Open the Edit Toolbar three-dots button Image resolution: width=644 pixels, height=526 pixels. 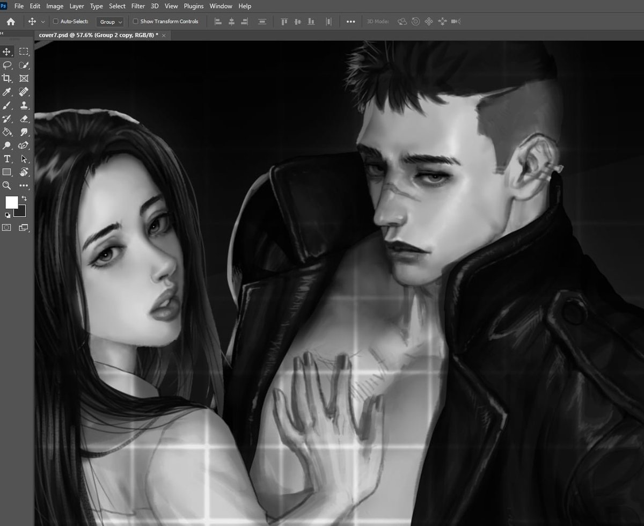point(24,186)
